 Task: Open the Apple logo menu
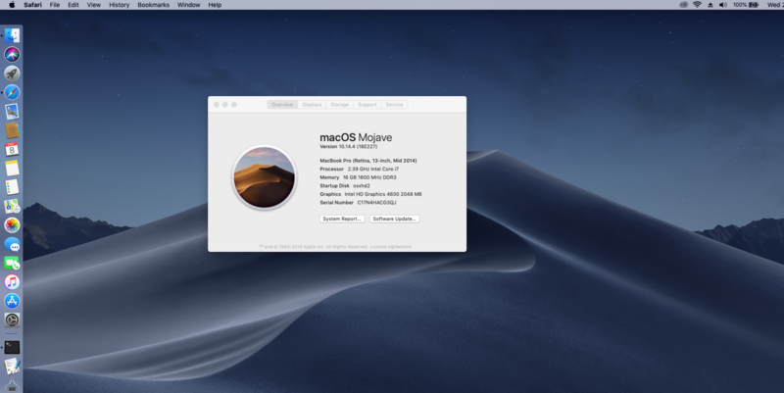(x=12, y=5)
